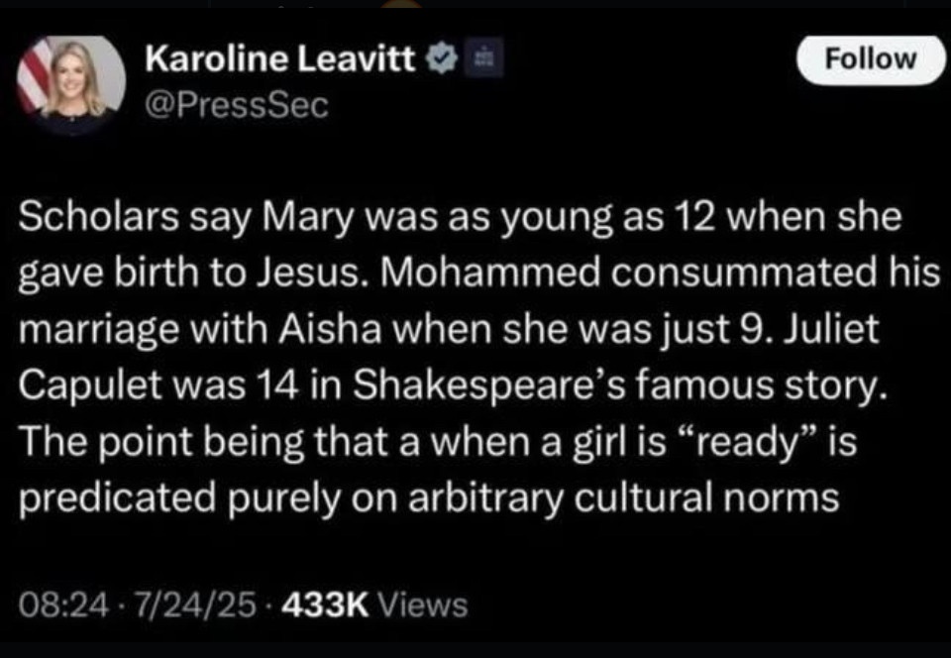Click the square affiliation badge beside the name
This screenshot has height=658, width=951.
(x=484, y=57)
